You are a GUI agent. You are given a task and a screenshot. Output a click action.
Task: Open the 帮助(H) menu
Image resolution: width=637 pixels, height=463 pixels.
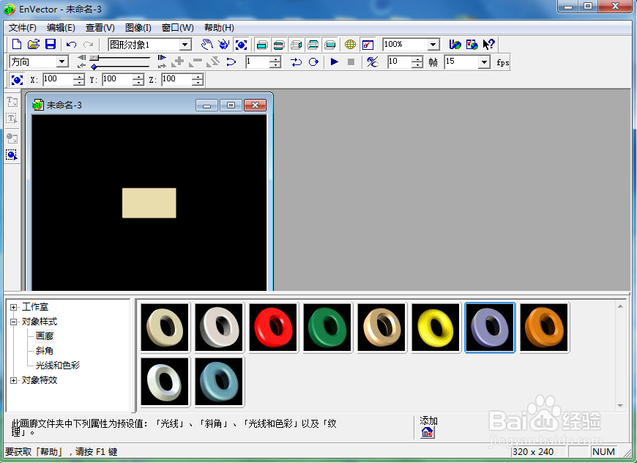point(219,28)
